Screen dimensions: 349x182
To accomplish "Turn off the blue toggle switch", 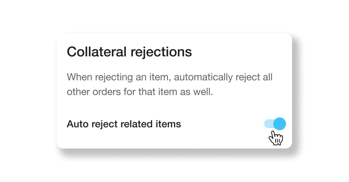I will [x=275, y=124].
